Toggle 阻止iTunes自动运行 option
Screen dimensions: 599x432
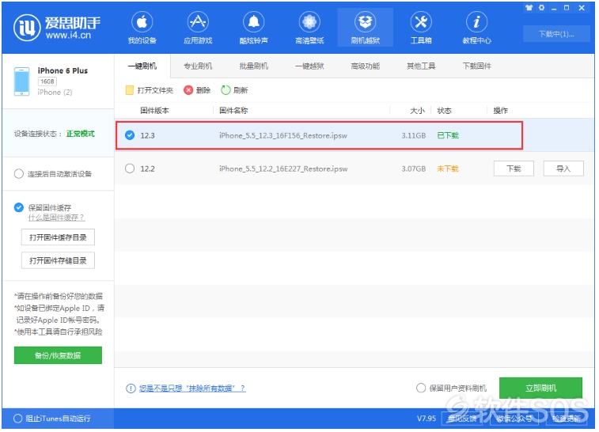[17, 419]
